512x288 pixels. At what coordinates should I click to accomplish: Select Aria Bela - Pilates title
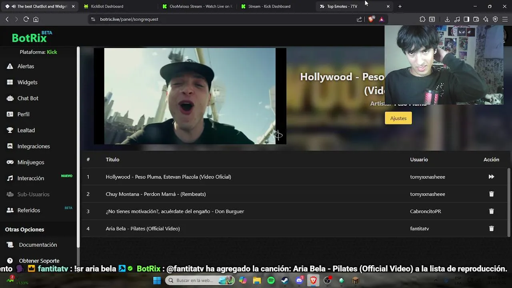click(143, 228)
